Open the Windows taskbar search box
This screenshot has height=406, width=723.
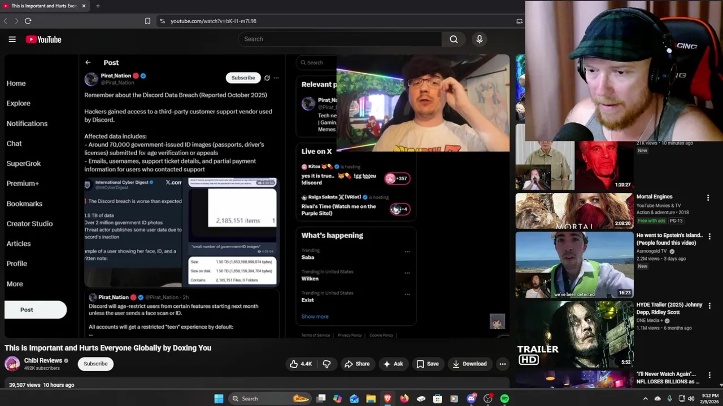(269, 399)
